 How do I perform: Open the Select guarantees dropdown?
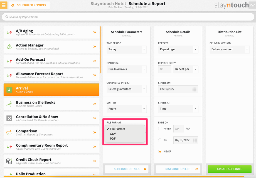[x=127, y=89]
